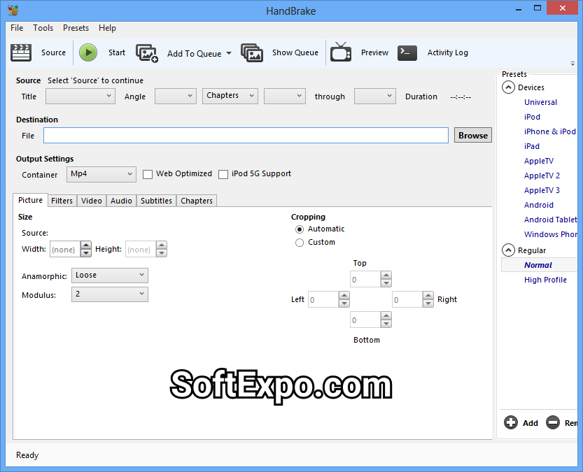Enable Web Optimized output
The height and width of the screenshot is (472, 583).
pos(149,173)
